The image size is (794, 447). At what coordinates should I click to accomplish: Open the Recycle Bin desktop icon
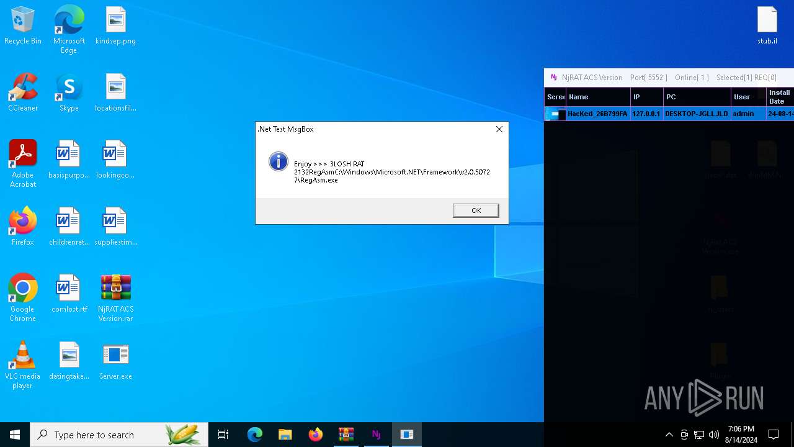pyautogui.click(x=23, y=26)
